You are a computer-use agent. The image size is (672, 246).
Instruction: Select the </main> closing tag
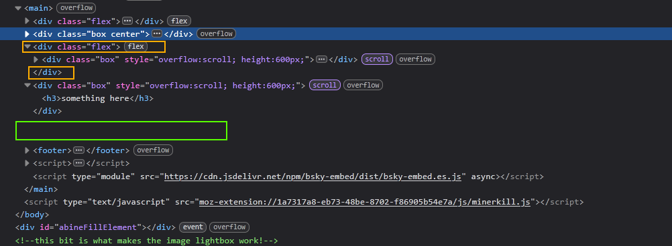tap(41, 189)
